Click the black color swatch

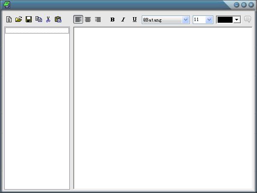[x=225, y=20]
